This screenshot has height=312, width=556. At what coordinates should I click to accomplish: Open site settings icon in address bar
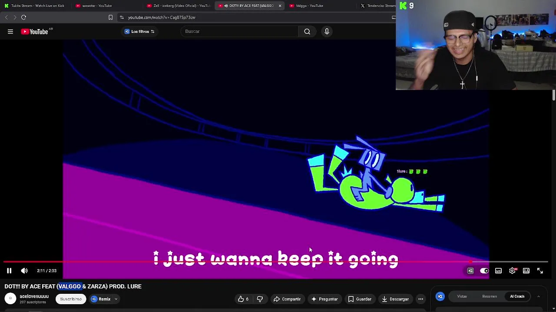(122, 17)
